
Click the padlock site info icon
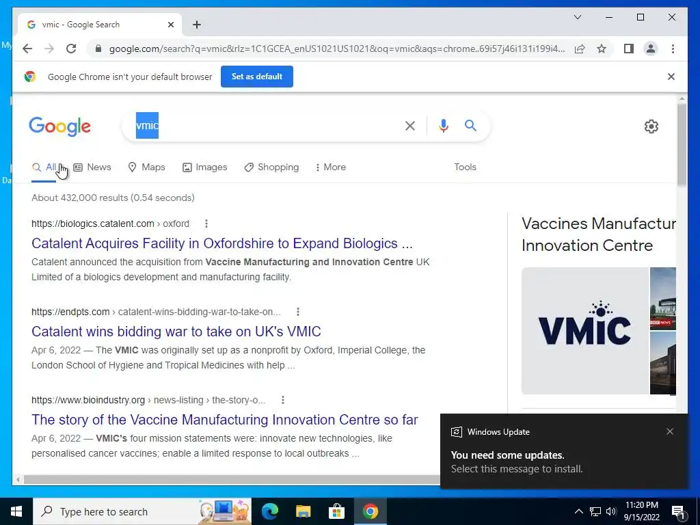click(98, 49)
